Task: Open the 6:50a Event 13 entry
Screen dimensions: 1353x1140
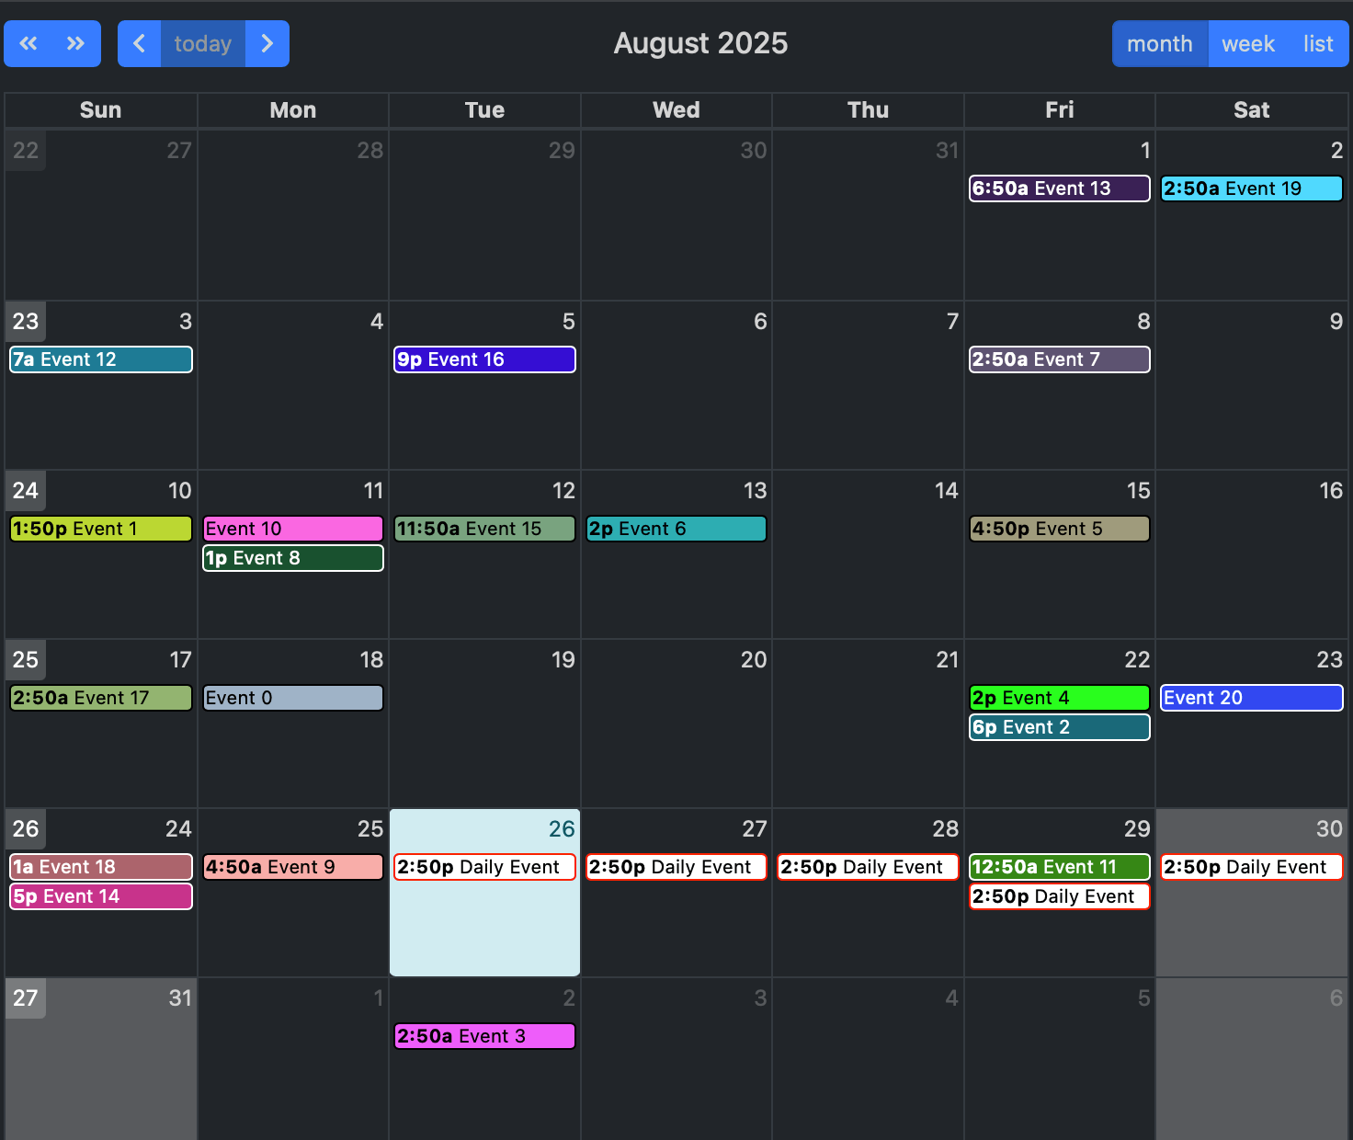Action: (x=1059, y=188)
